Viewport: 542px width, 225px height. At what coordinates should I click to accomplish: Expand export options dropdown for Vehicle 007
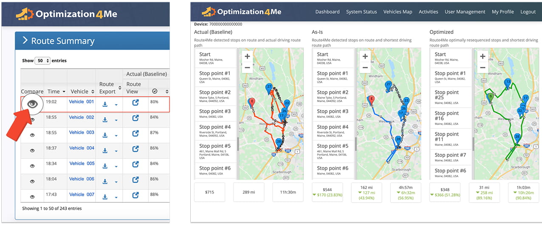pyautogui.click(x=116, y=197)
